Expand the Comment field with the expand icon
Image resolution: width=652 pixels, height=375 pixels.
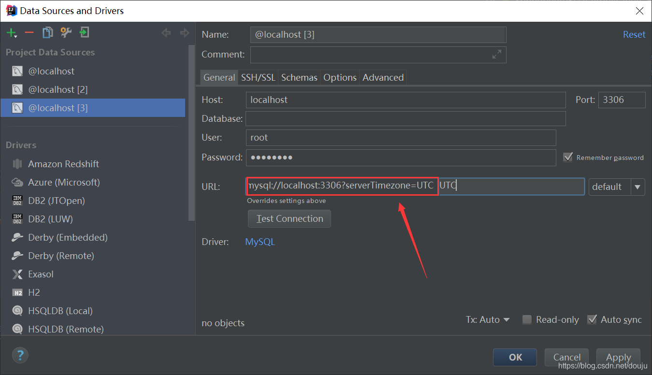click(496, 55)
